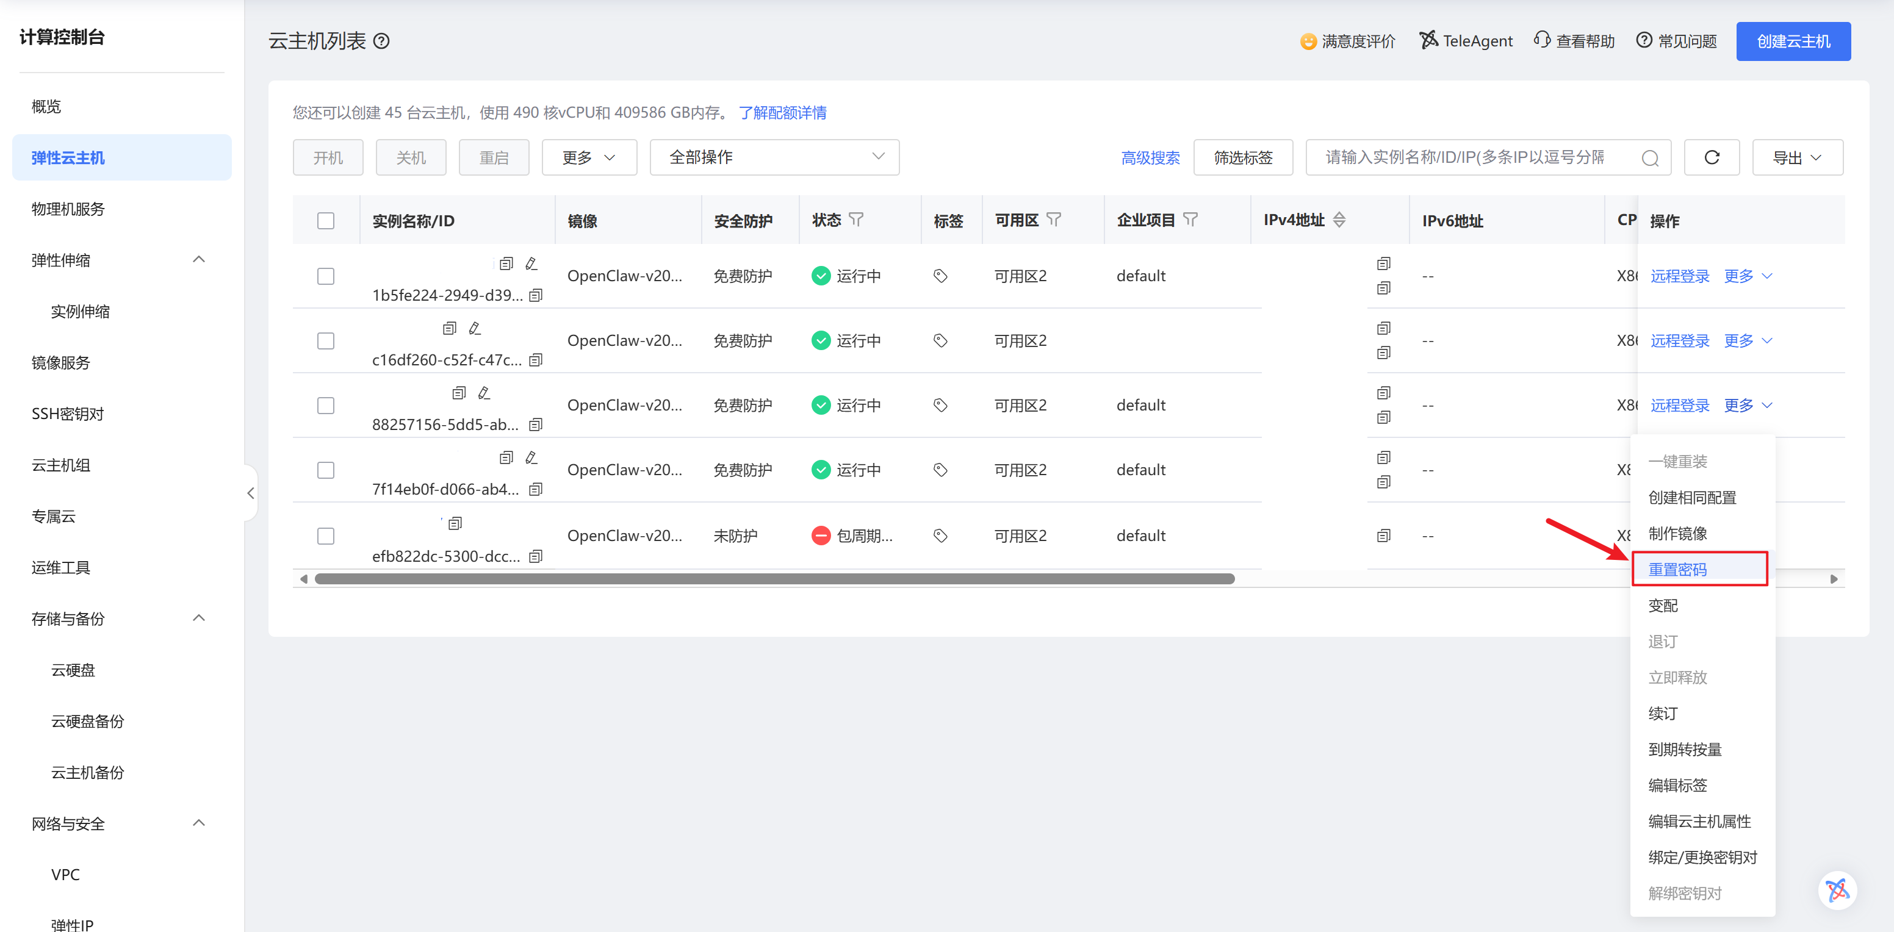Screen dimensions: 1894x932
Task: Click the status column filter icon
Action: [856, 220]
